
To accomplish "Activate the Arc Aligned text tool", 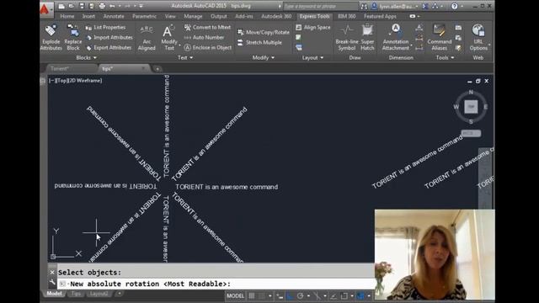I will tap(147, 38).
